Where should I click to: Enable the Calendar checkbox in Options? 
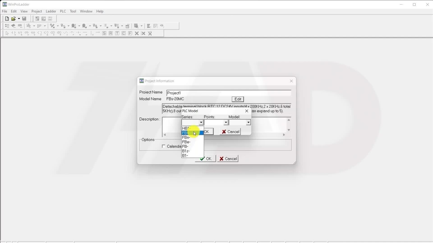pyautogui.click(x=164, y=146)
